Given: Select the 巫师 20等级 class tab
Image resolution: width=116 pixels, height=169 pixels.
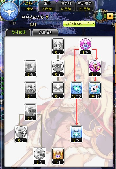Looking at the screenshot, I should (47, 6).
